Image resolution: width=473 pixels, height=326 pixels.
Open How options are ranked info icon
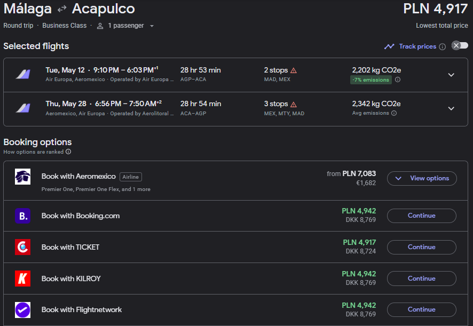(x=68, y=152)
